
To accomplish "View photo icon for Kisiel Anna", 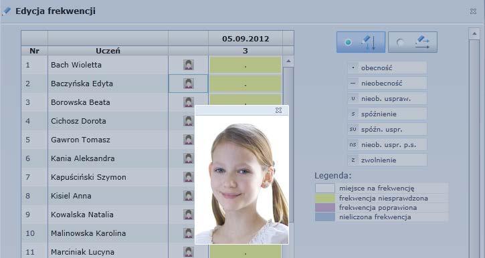I will coord(189,196).
